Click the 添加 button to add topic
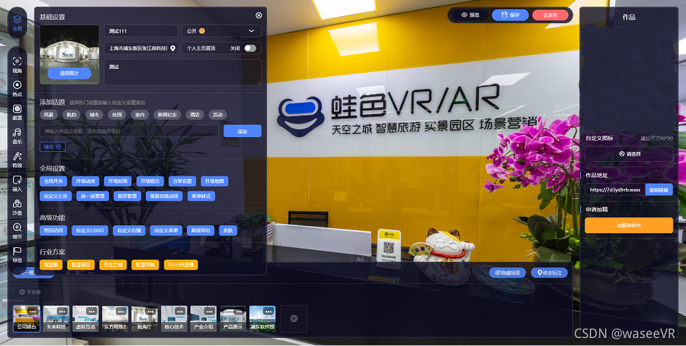 [243, 131]
